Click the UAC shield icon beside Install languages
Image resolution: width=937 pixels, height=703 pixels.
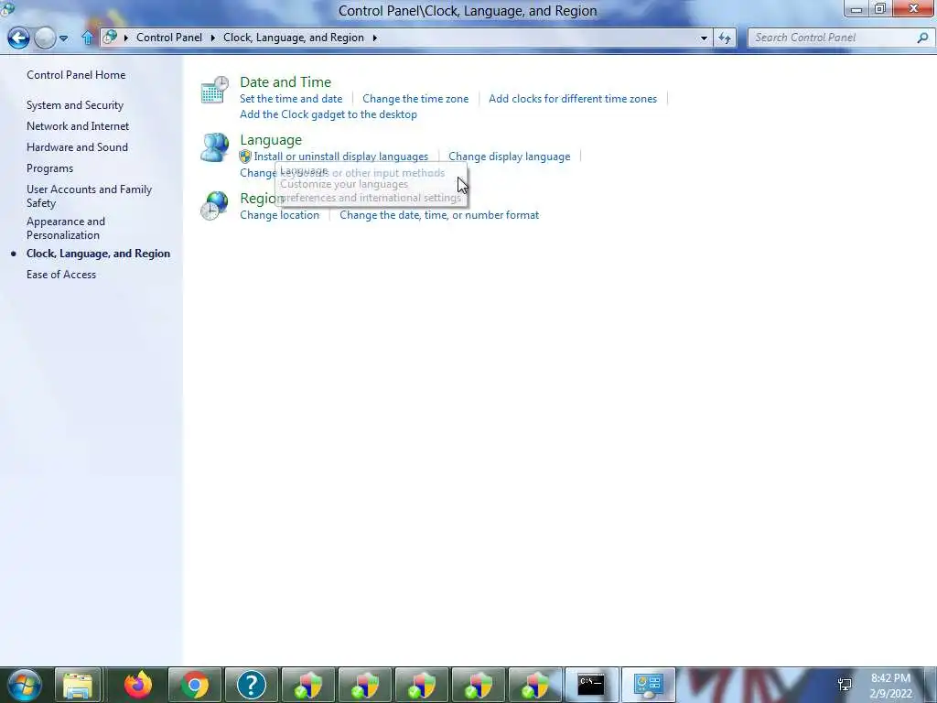point(245,157)
